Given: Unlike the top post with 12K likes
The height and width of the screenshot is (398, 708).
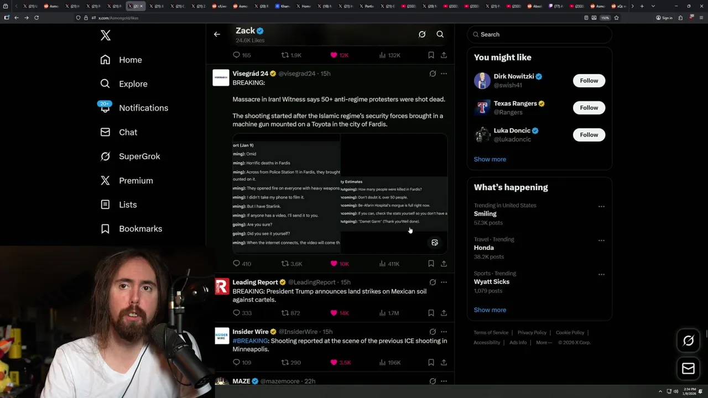Looking at the screenshot, I should point(339,55).
